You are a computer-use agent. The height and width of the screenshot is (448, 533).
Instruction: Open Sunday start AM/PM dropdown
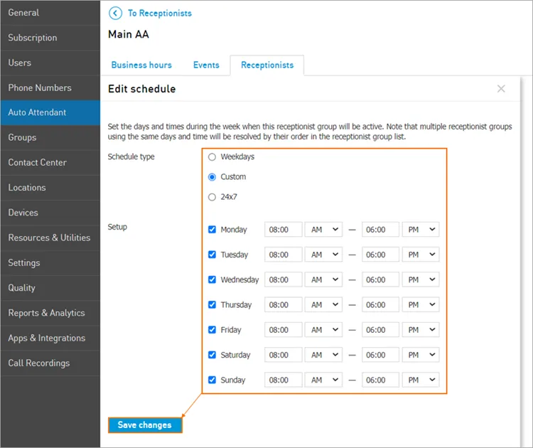(323, 380)
